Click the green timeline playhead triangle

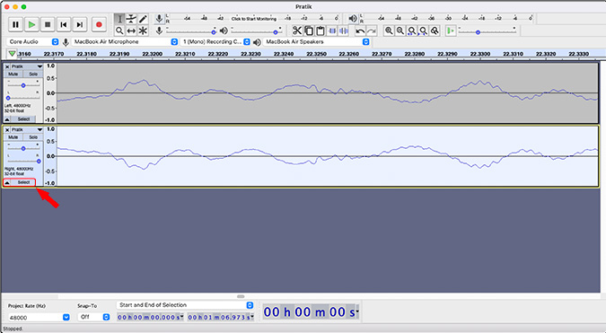[13, 54]
